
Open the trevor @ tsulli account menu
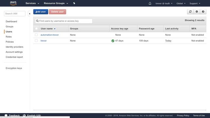click(164, 4)
